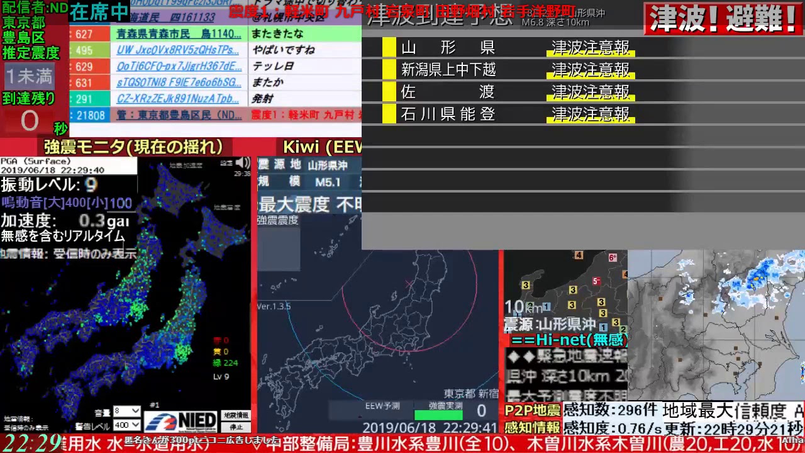Image resolution: width=805 pixels, height=453 pixels.
Task: Click the PGA (Surface) timestamp
Action: [x=53, y=171]
